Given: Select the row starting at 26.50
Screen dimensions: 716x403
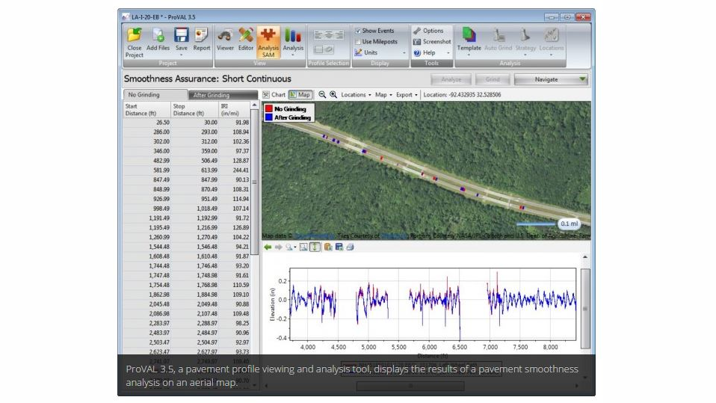Looking at the screenshot, I should click(186, 123).
